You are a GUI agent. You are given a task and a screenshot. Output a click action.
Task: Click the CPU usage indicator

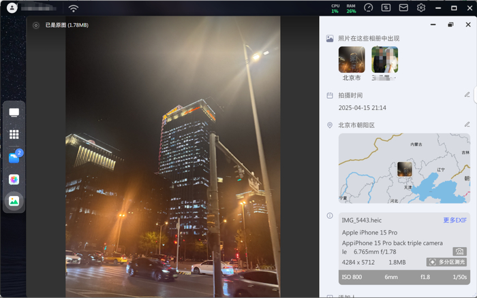[x=335, y=9]
